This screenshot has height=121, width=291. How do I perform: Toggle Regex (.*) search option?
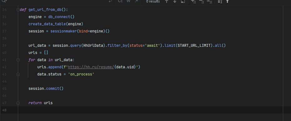pos(136,1)
